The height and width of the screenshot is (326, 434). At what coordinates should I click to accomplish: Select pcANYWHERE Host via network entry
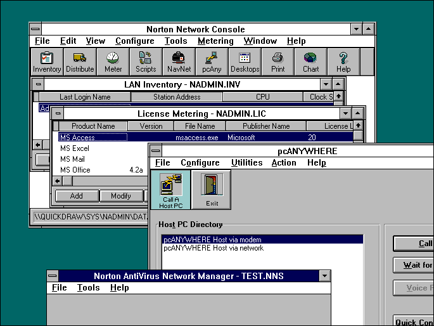262,248
